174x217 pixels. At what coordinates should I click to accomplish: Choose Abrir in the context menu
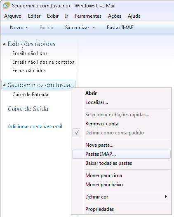121,93
